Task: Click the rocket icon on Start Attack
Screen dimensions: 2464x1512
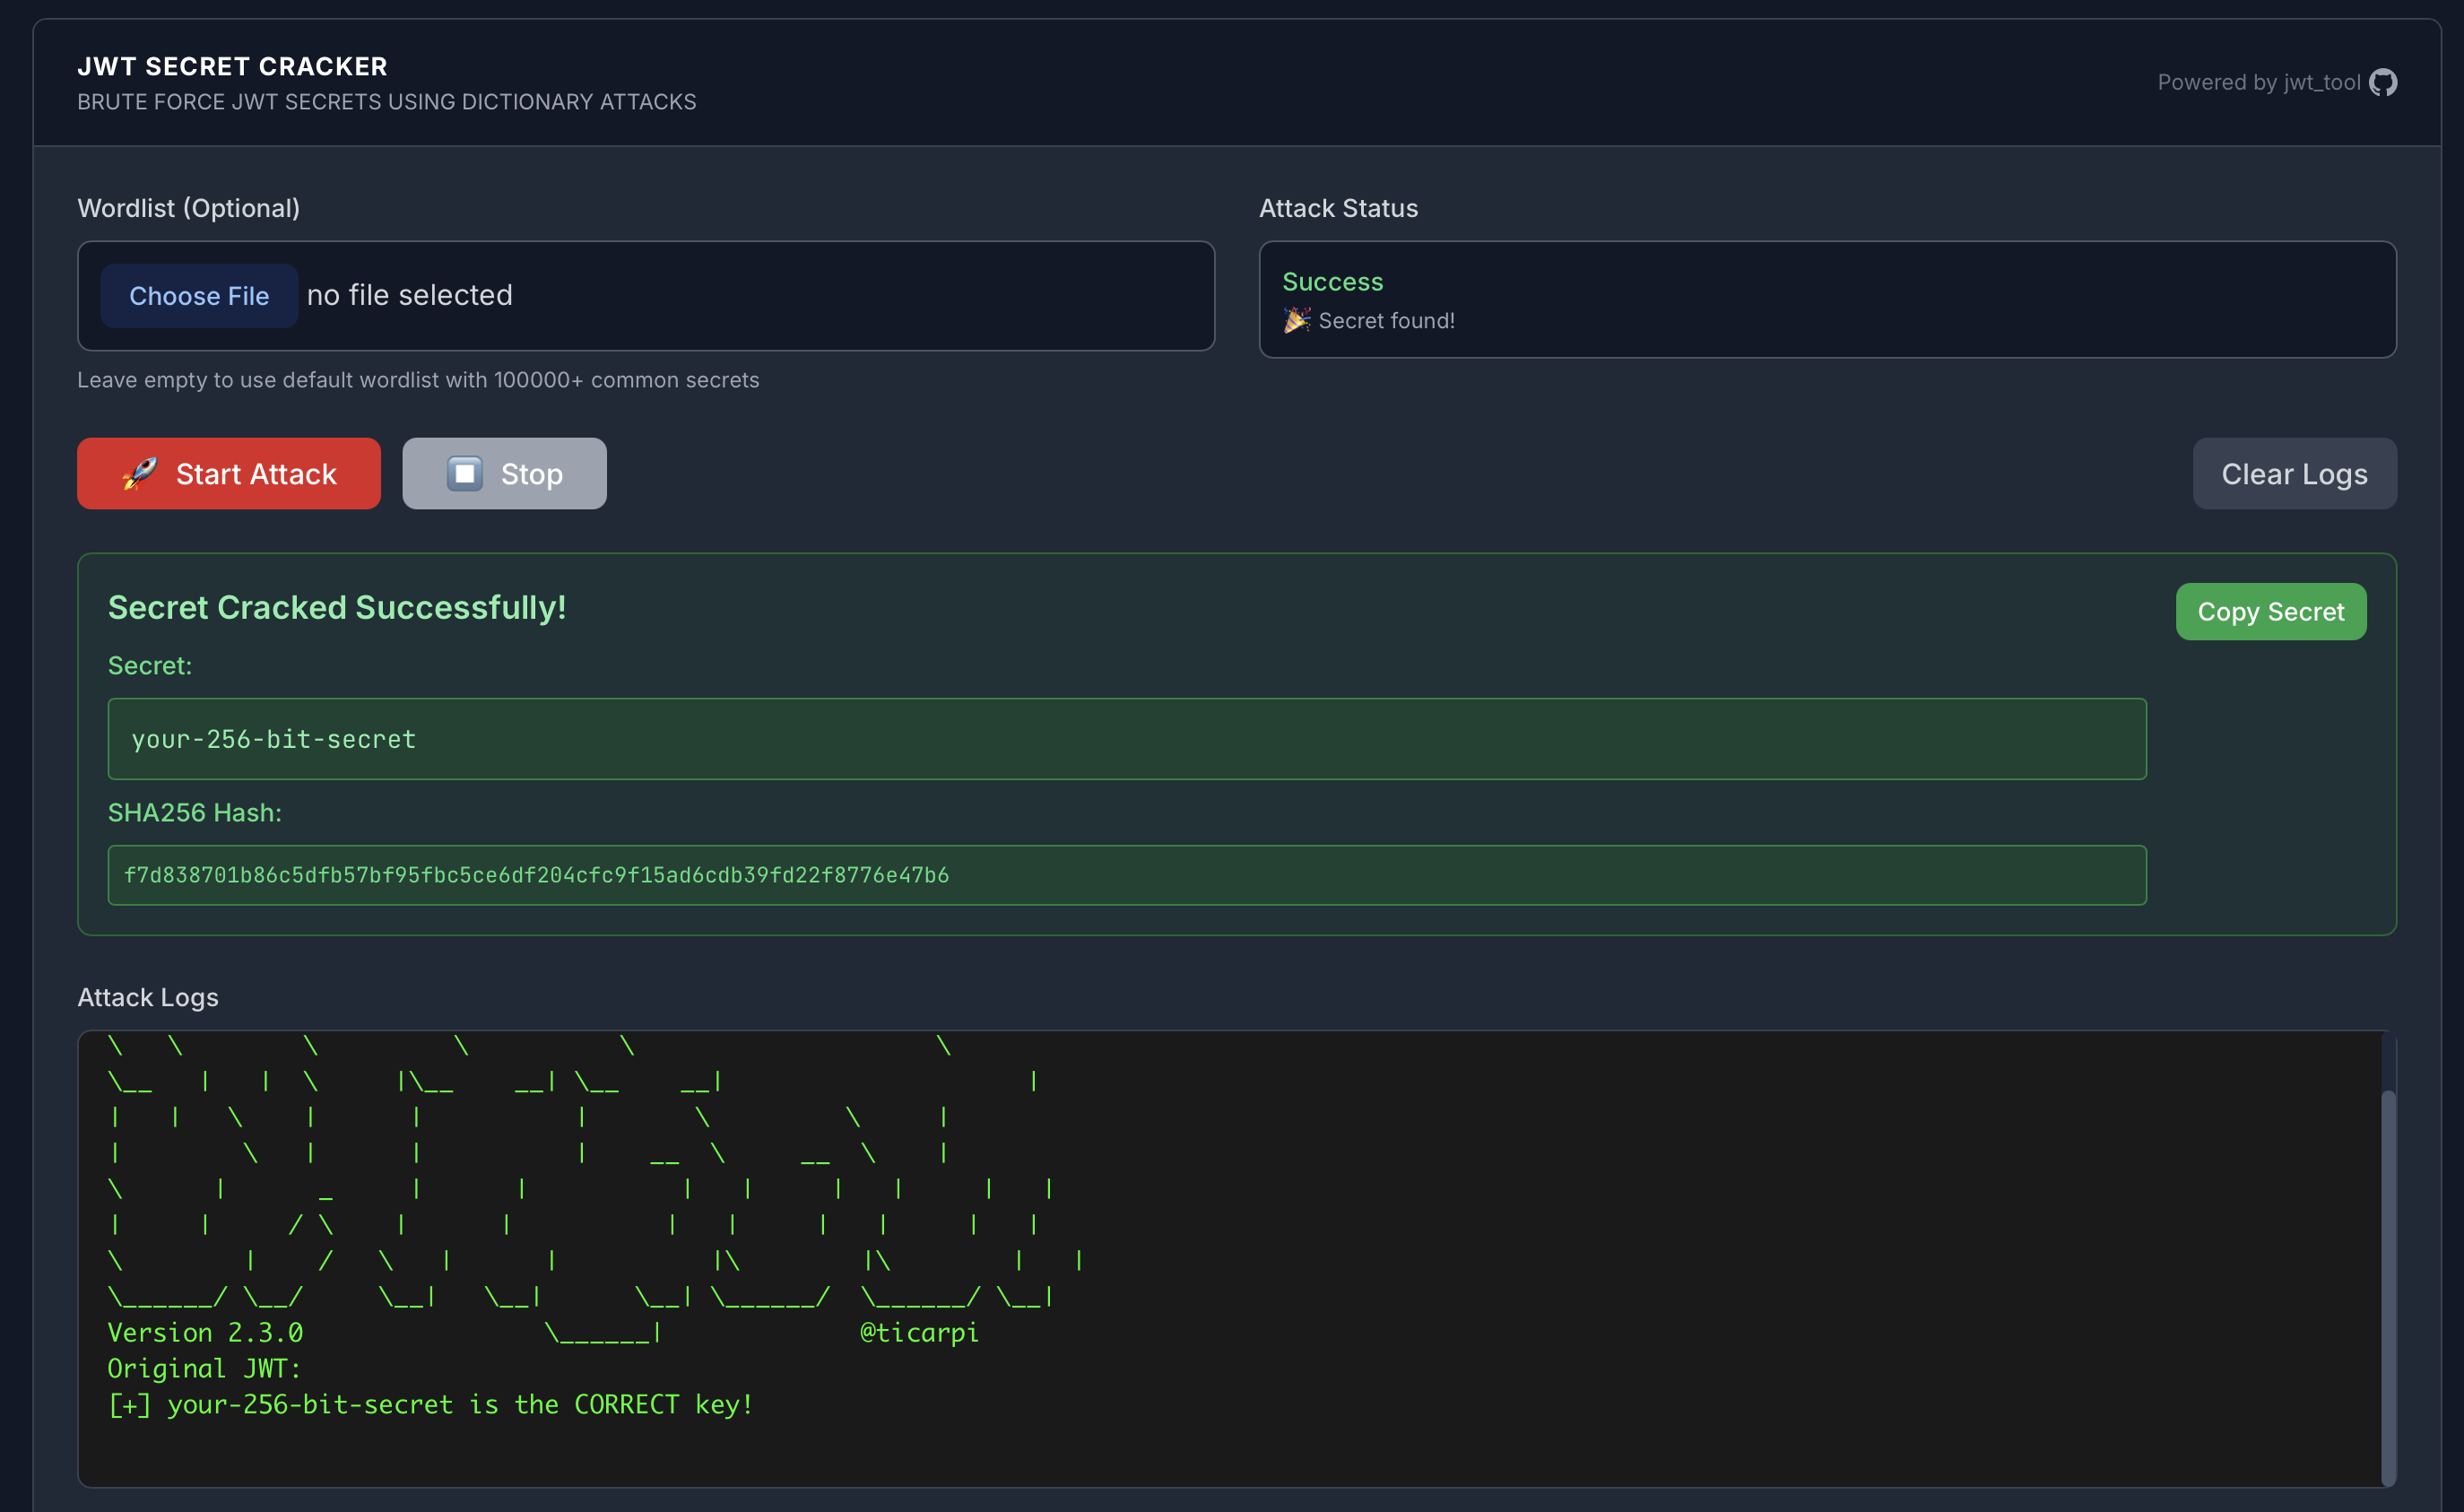Action: (x=141, y=473)
